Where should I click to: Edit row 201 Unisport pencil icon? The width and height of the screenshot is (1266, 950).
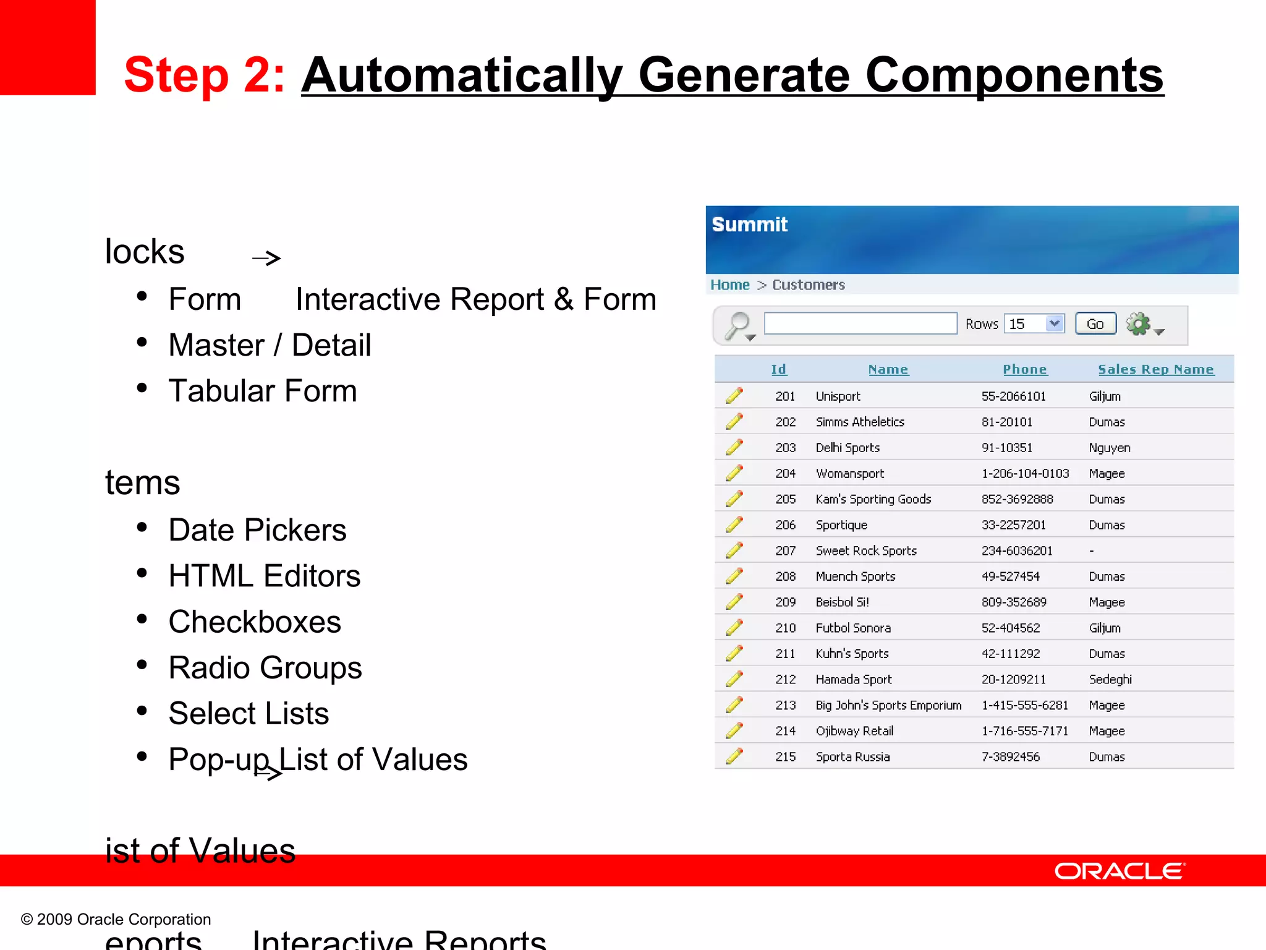click(x=734, y=396)
